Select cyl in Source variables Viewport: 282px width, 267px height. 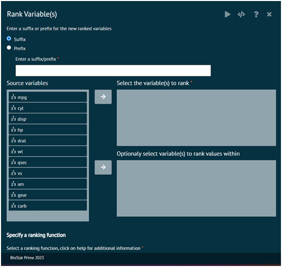click(x=48, y=108)
